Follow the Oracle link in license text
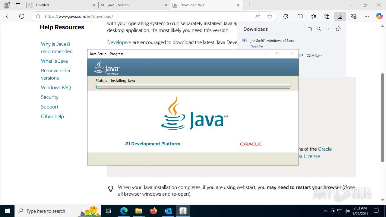The width and height of the screenshot is (386, 217). pyautogui.click(x=325, y=149)
